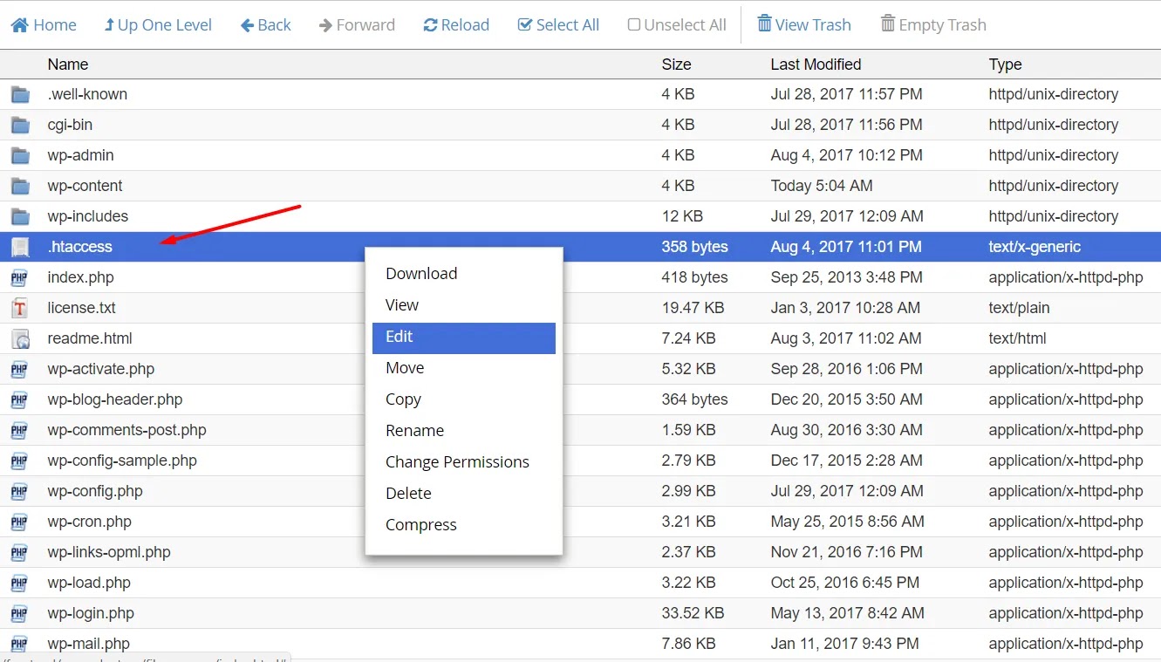Screen dimensions: 1161x662
Task: Choose Edit from the context menu
Action: pyautogui.click(x=464, y=338)
